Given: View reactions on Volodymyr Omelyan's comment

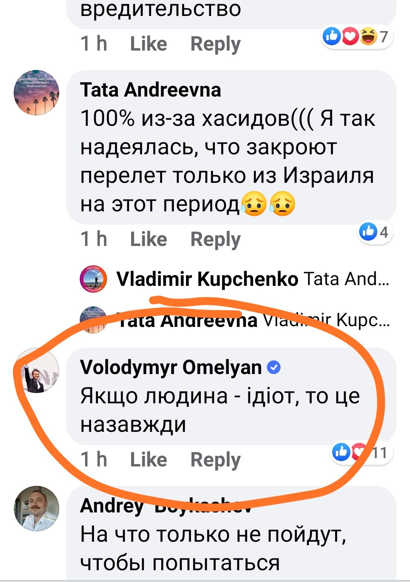Looking at the screenshot, I should (x=361, y=452).
